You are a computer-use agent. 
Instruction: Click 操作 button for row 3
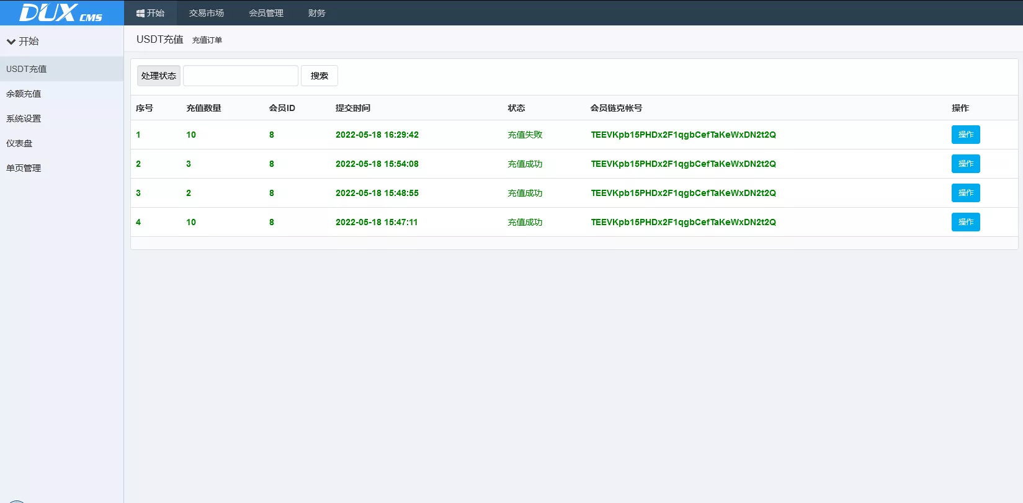pyautogui.click(x=965, y=193)
